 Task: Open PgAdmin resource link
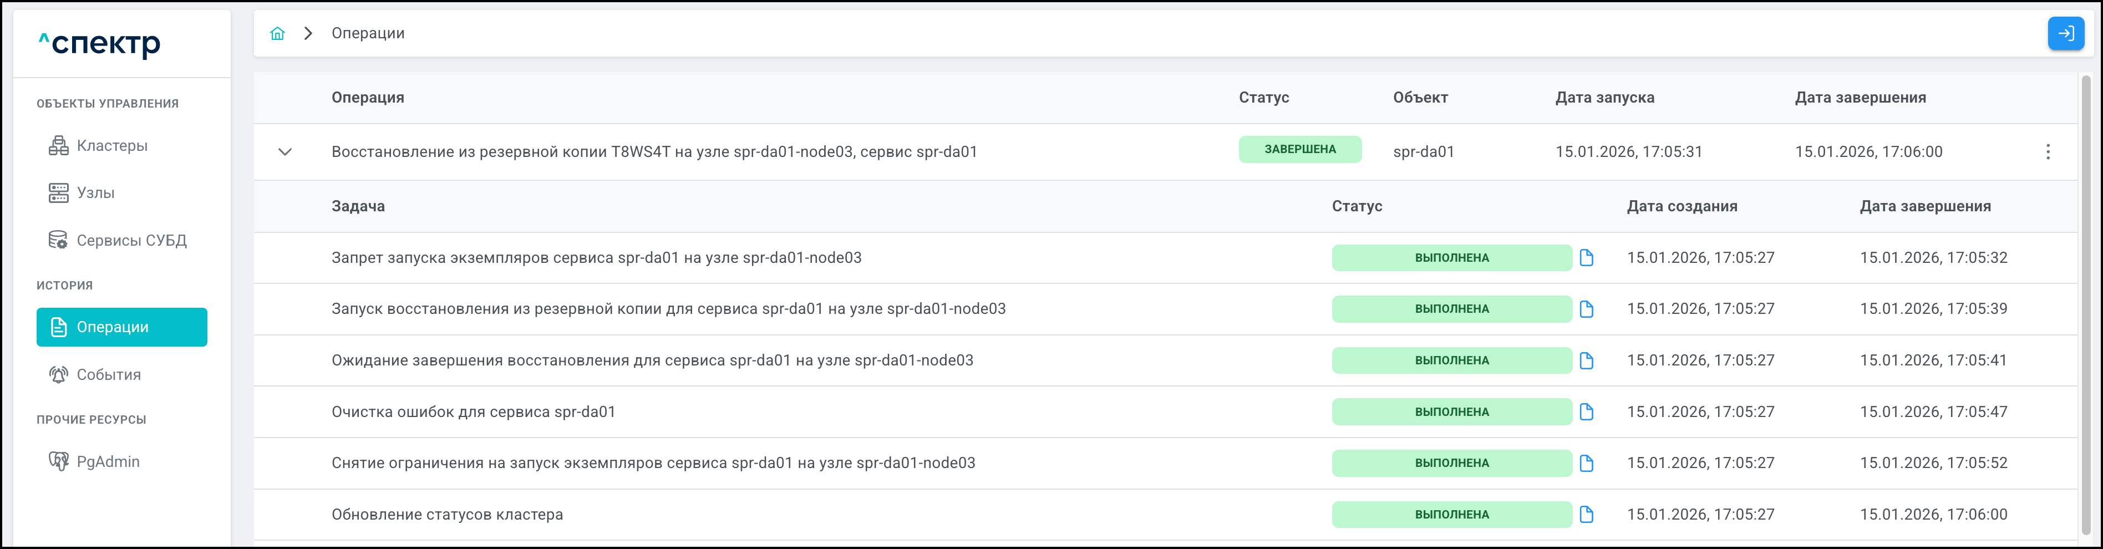(x=108, y=462)
